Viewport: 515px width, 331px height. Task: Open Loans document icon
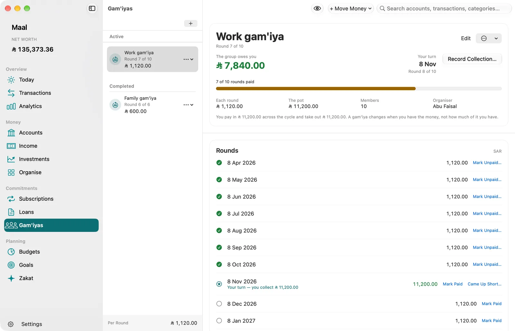11,212
